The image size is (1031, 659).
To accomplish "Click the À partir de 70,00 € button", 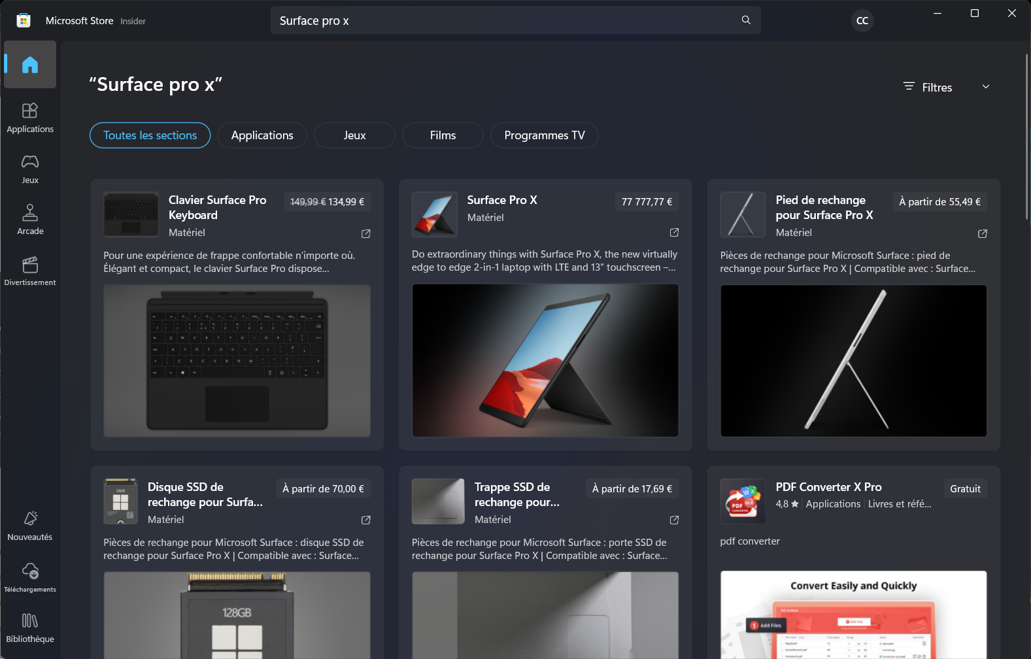I will 323,489.
